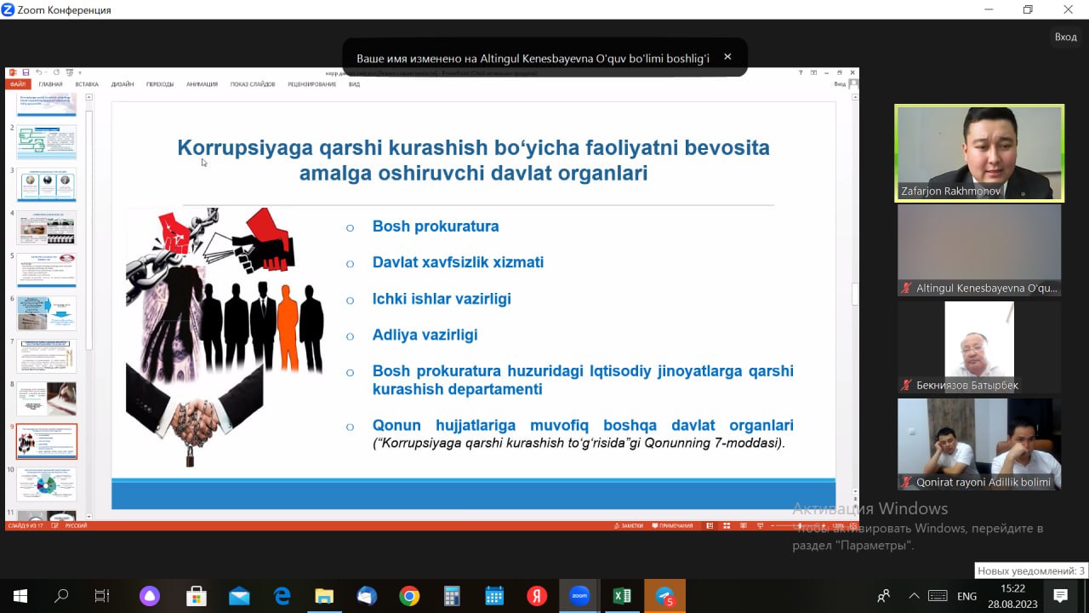Select slide 6 thumbnail
Viewport: 1089px width, 613px height.
tap(47, 313)
